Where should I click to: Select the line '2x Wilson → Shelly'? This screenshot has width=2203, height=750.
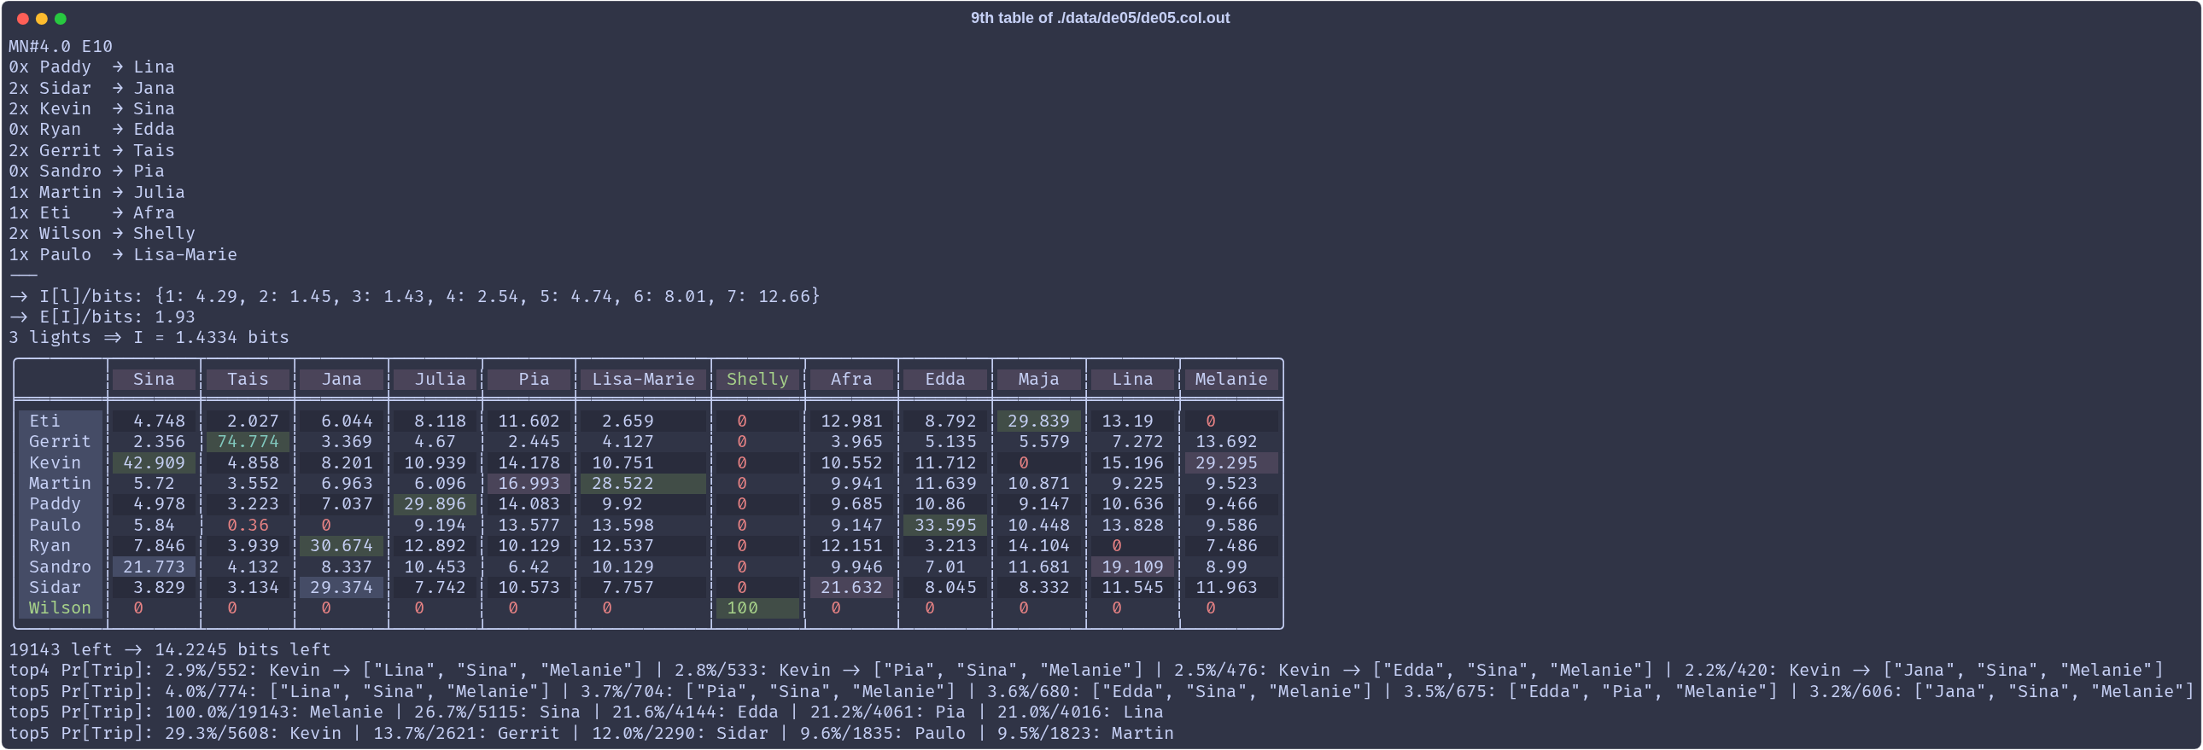(x=102, y=233)
